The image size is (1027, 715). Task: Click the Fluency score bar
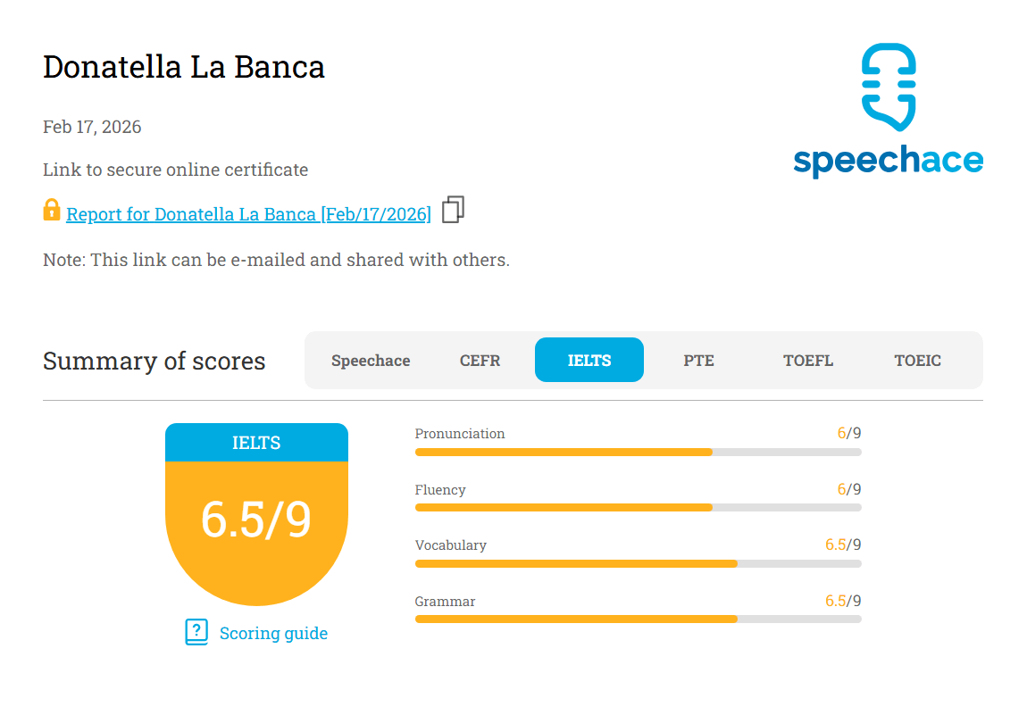(x=638, y=507)
